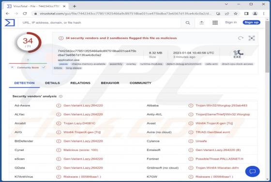This screenshot has height=182, width=271.
Task: Select the VirusTotal File browser tab
Action: pyautogui.click(x=36, y=6)
